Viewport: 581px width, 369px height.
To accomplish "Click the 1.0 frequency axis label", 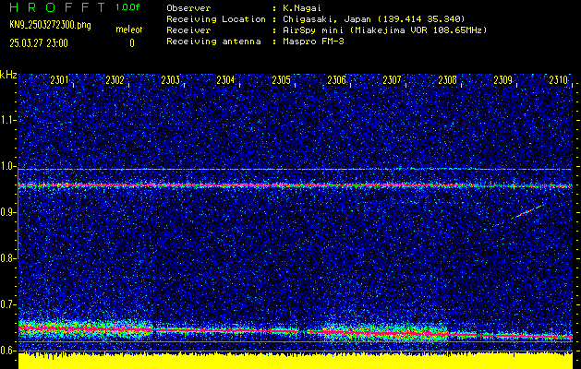I will [x=6, y=166].
